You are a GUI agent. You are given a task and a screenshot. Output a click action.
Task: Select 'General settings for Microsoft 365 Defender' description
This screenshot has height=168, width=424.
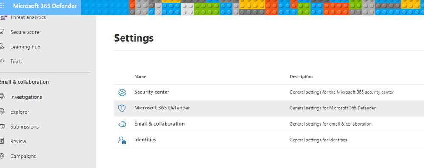333,108
